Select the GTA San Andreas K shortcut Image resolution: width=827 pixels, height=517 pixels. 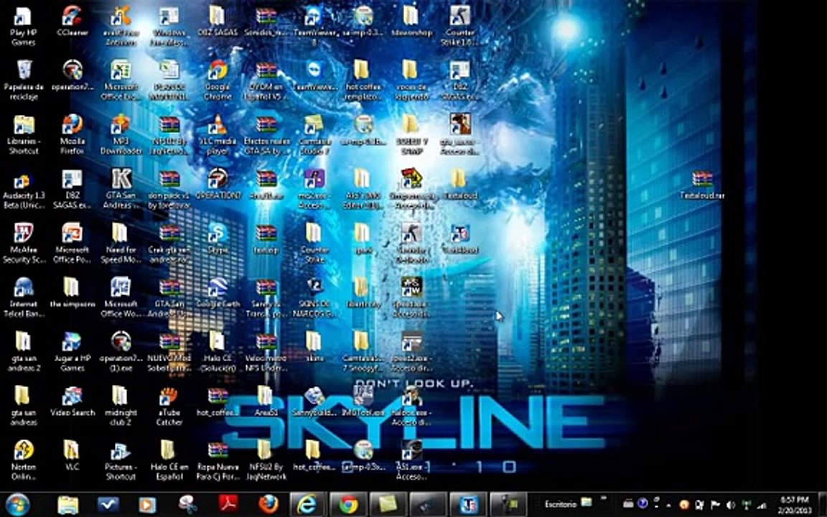(x=121, y=189)
